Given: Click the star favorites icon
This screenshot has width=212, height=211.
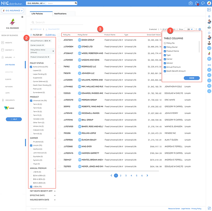Looking at the screenshot, I should tap(209, 16).
